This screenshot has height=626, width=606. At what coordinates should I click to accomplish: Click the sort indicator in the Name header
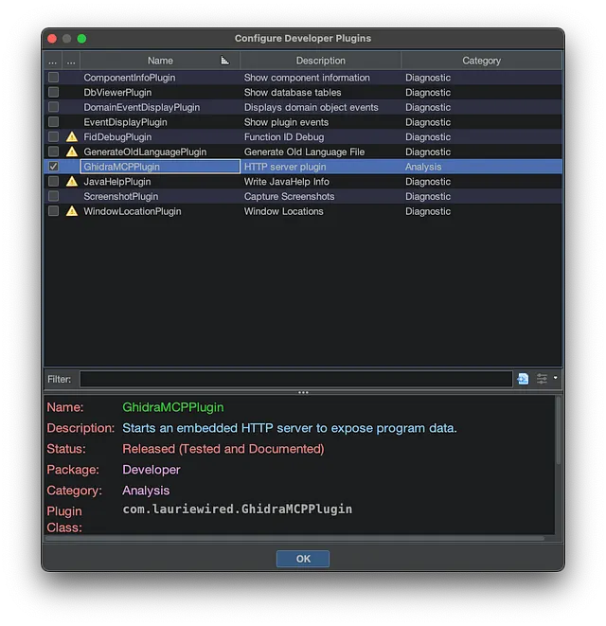[x=225, y=61]
